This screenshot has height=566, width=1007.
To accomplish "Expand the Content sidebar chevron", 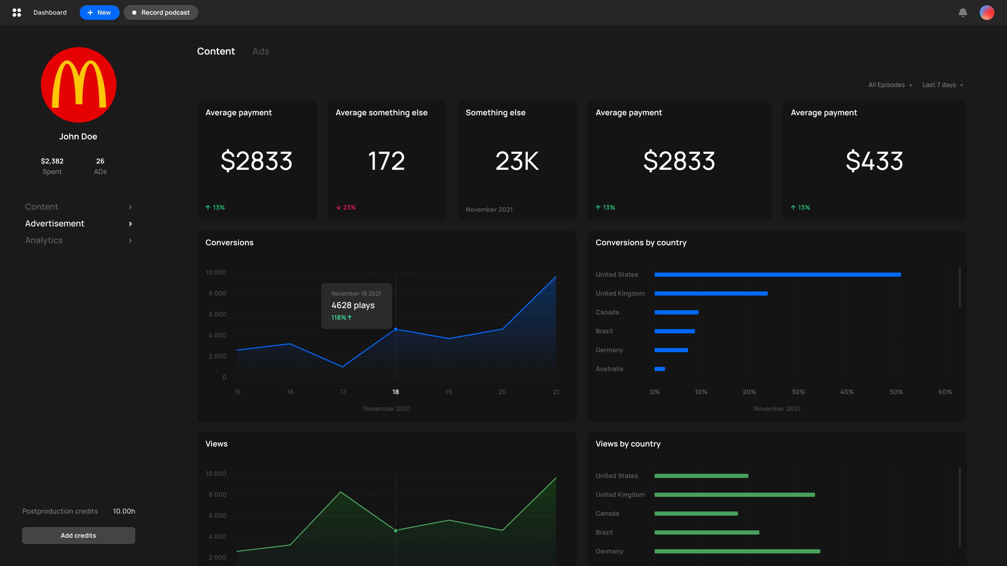I will (x=131, y=207).
